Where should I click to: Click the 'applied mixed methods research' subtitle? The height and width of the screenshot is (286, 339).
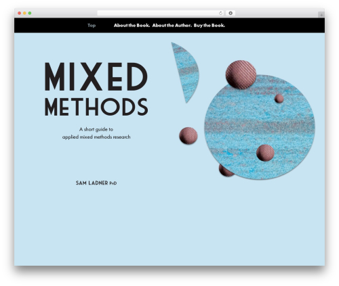point(96,137)
